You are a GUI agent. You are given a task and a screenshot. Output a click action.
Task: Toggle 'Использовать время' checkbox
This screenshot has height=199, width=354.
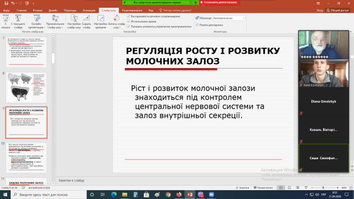[128, 21]
